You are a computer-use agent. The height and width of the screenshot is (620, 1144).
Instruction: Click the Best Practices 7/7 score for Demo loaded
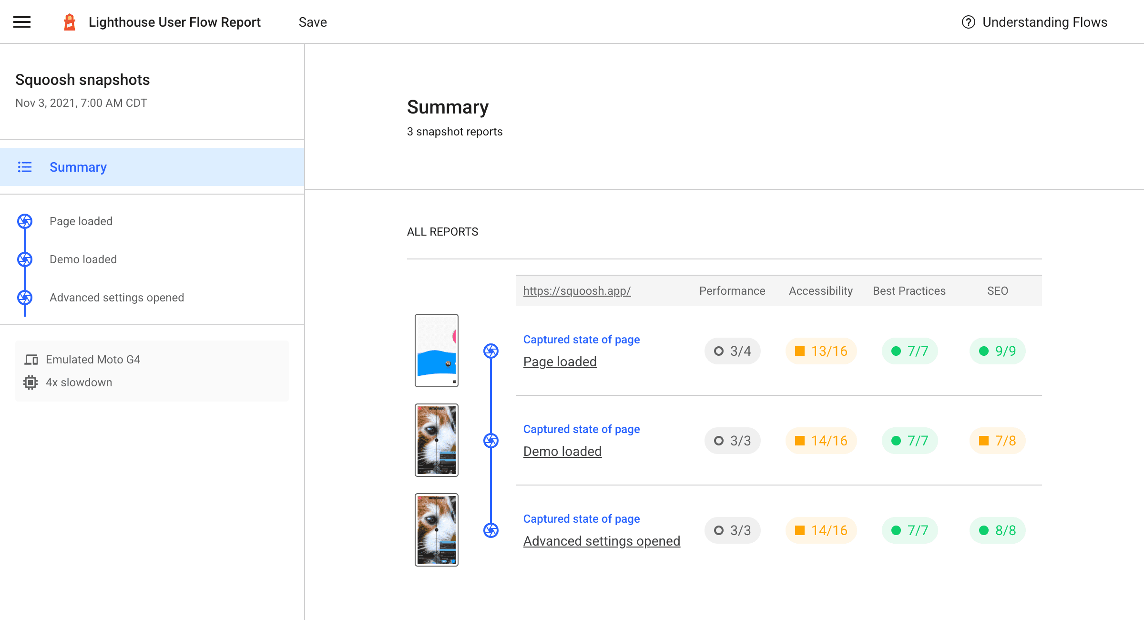point(909,440)
